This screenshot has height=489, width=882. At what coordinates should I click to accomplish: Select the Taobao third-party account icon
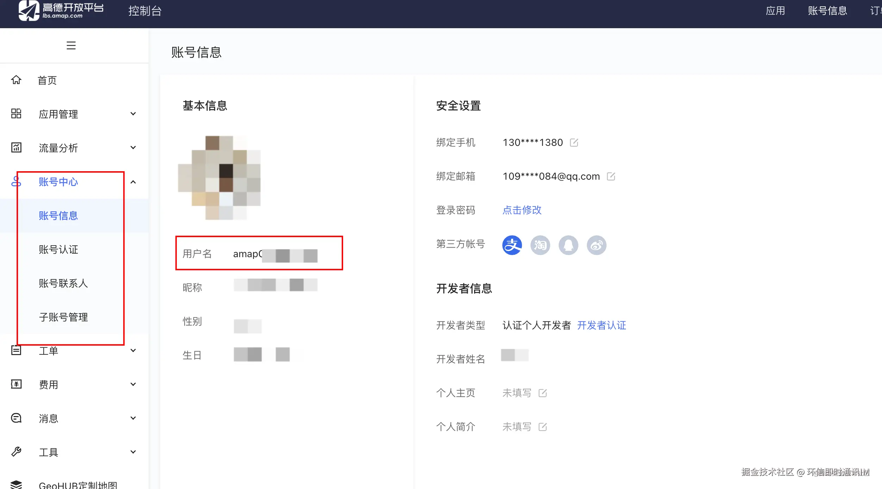coord(540,245)
